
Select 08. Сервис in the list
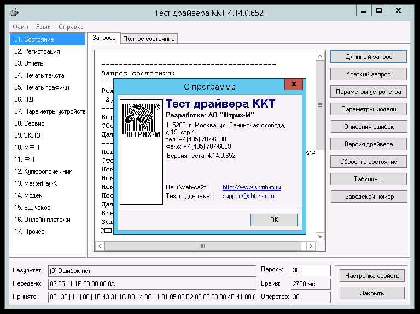(48, 123)
